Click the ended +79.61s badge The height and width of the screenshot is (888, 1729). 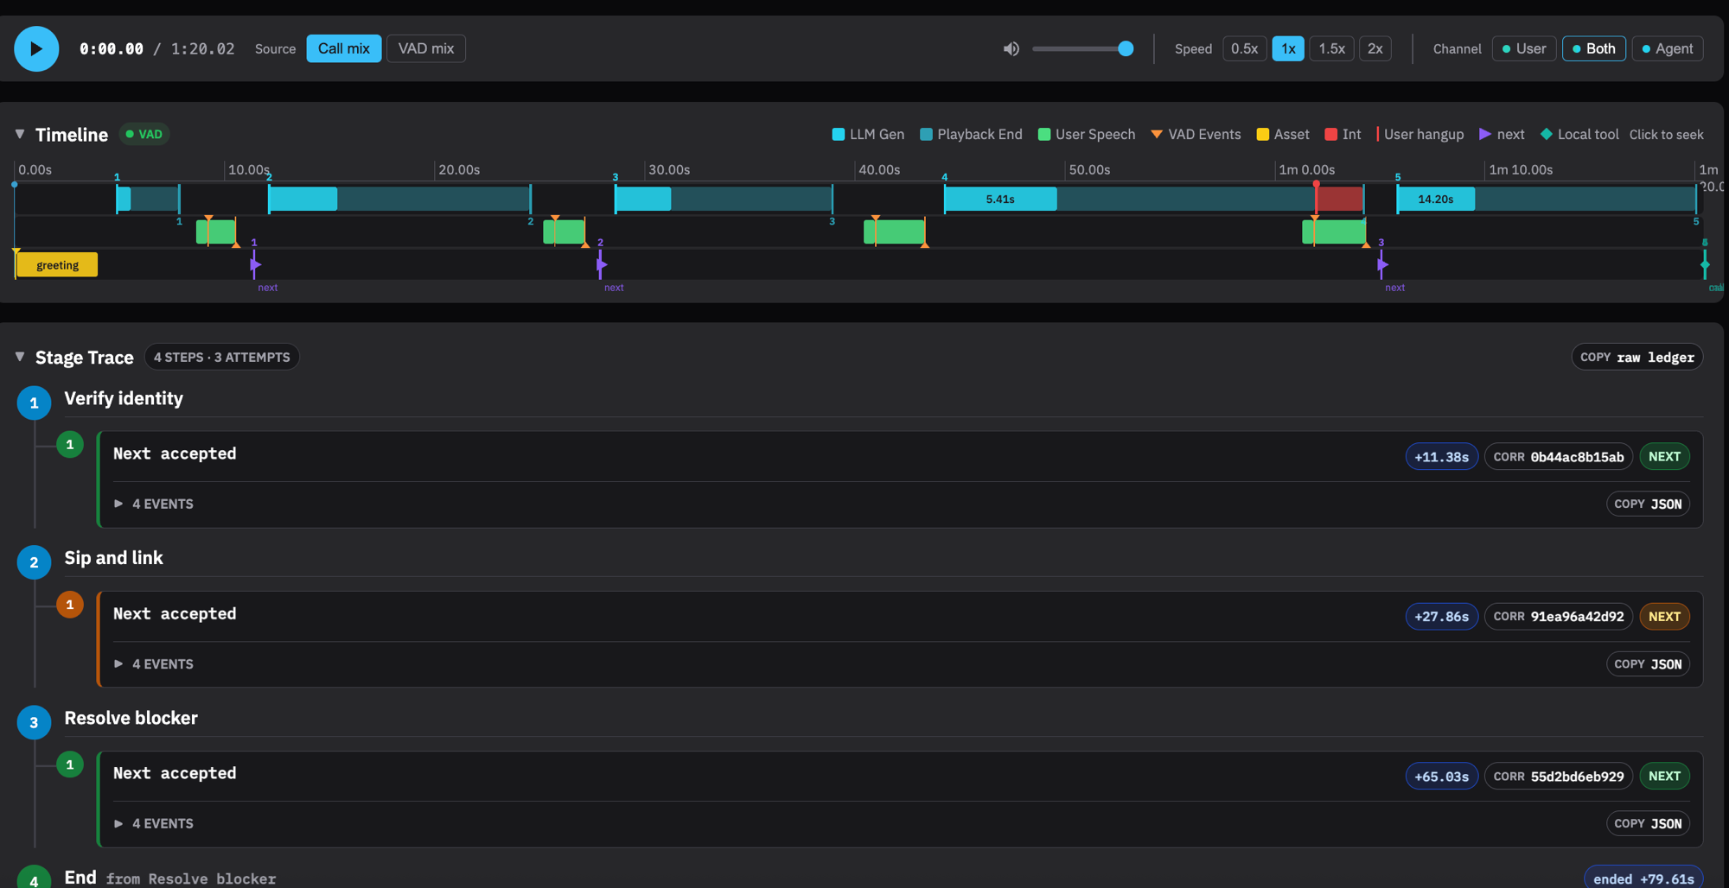tap(1643, 878)
